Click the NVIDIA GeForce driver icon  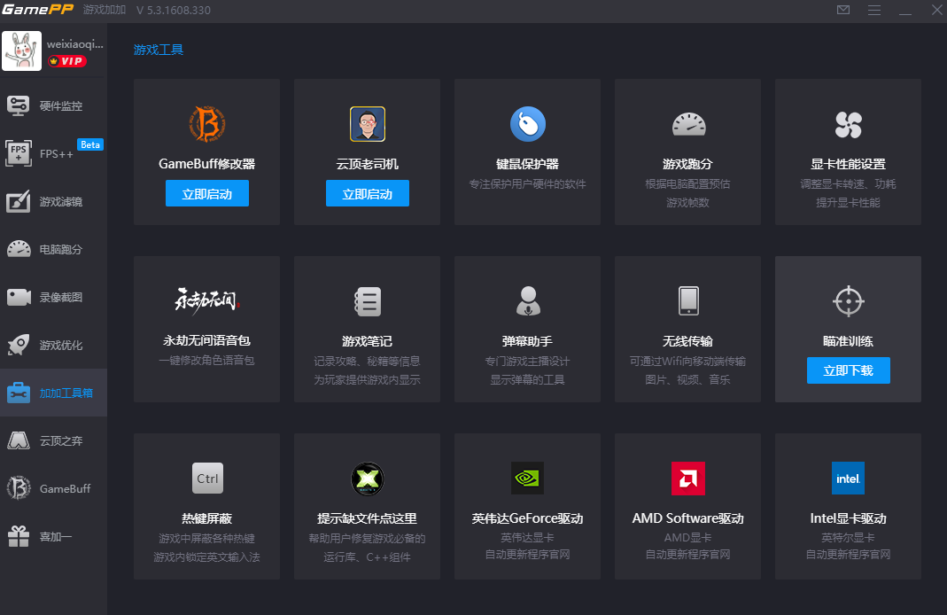527,479
